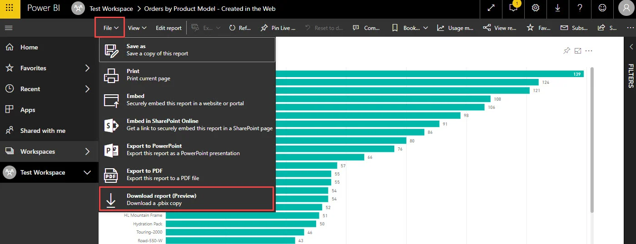Open the app launcher waffle icon
Viewport: 636px width, 244px height.
tap(9, 9)
